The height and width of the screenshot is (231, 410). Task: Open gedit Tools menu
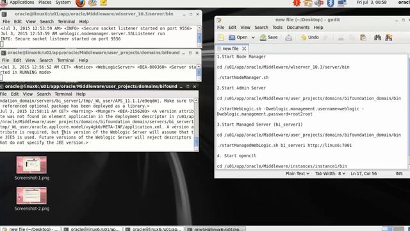tap(277, 27)
